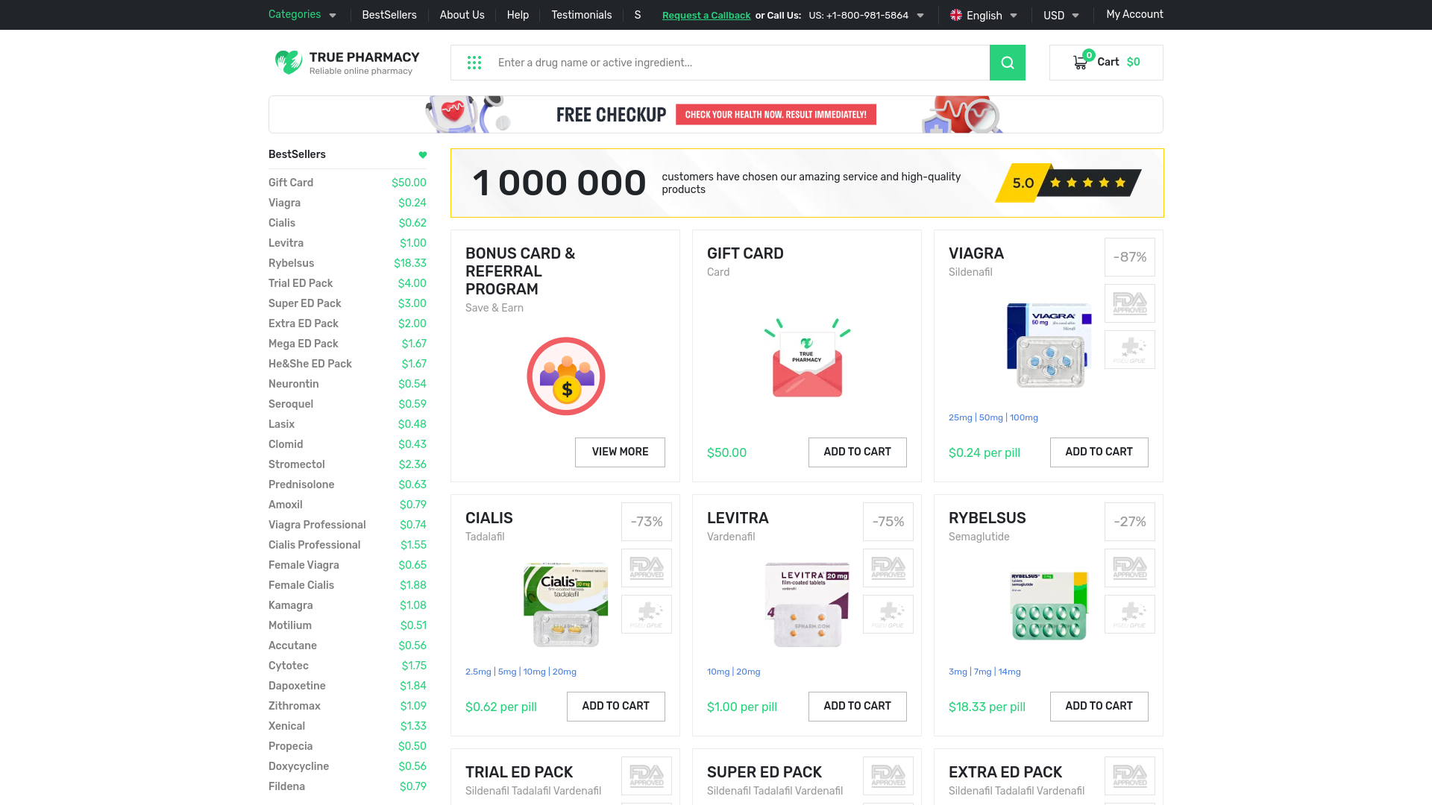Click the Levitra product box image
This screenshot has width=1432, height=805.
(x=808, y=604)
